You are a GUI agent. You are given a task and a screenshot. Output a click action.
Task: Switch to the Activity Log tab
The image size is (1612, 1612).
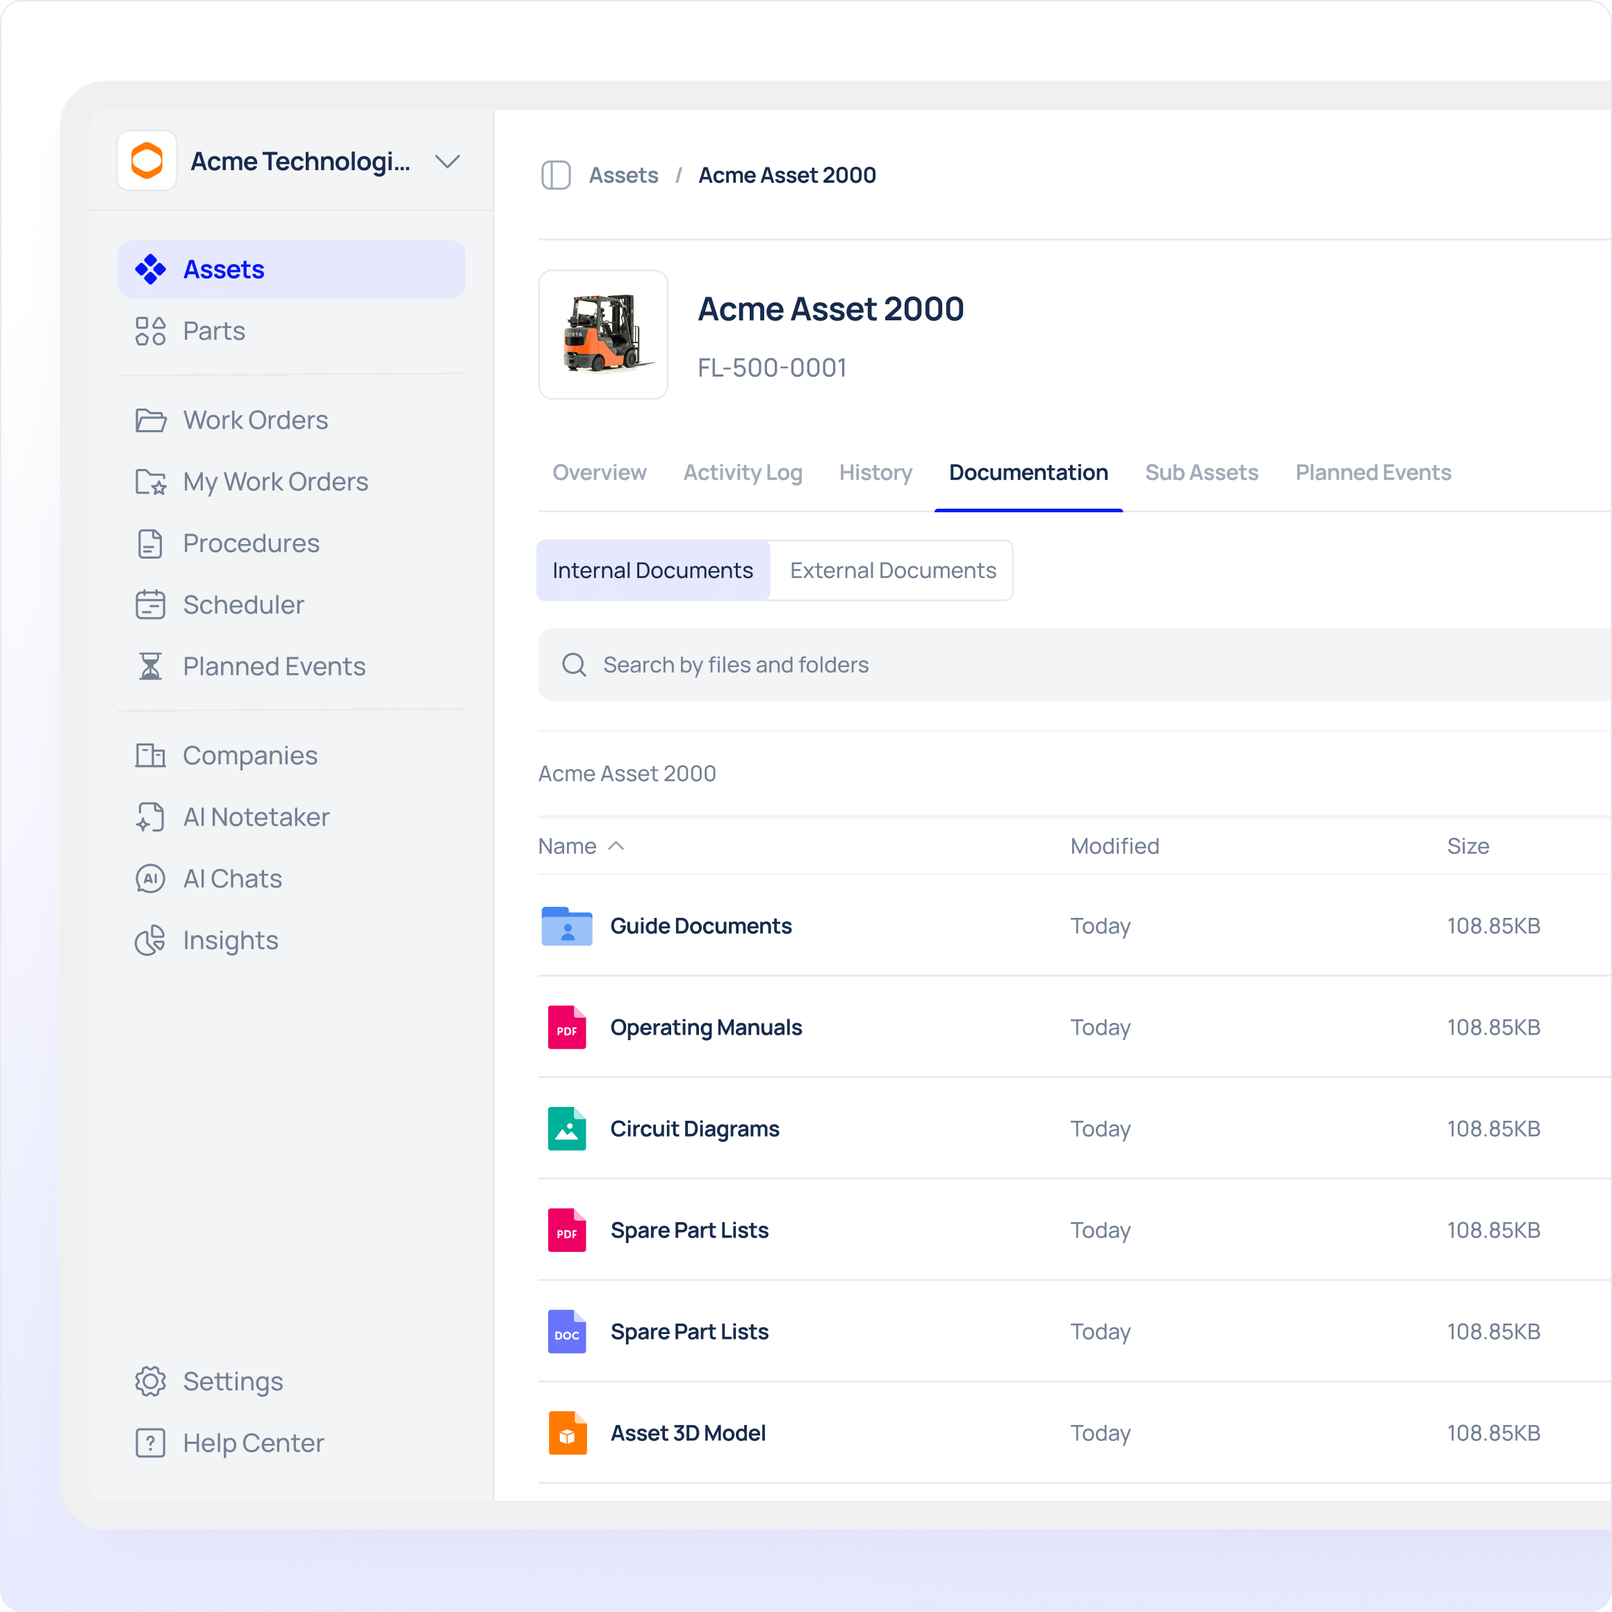pyautogui.click(x=742, y=473)
